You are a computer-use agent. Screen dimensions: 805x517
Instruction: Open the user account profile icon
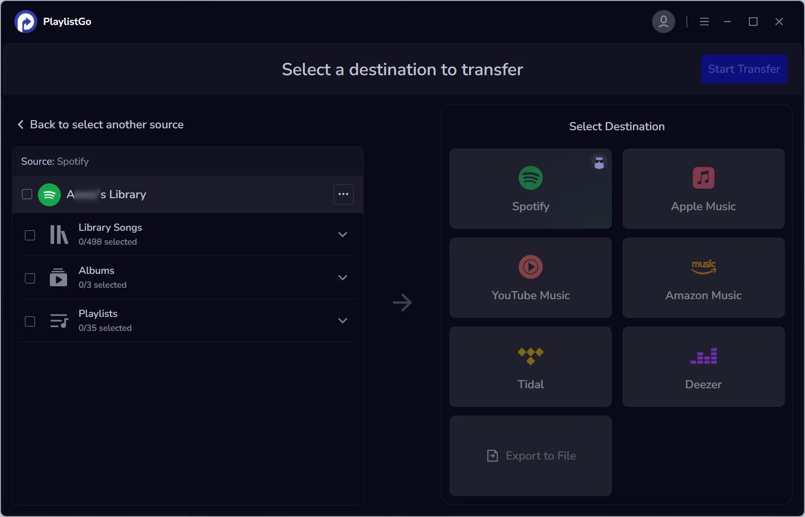point(663,21)
